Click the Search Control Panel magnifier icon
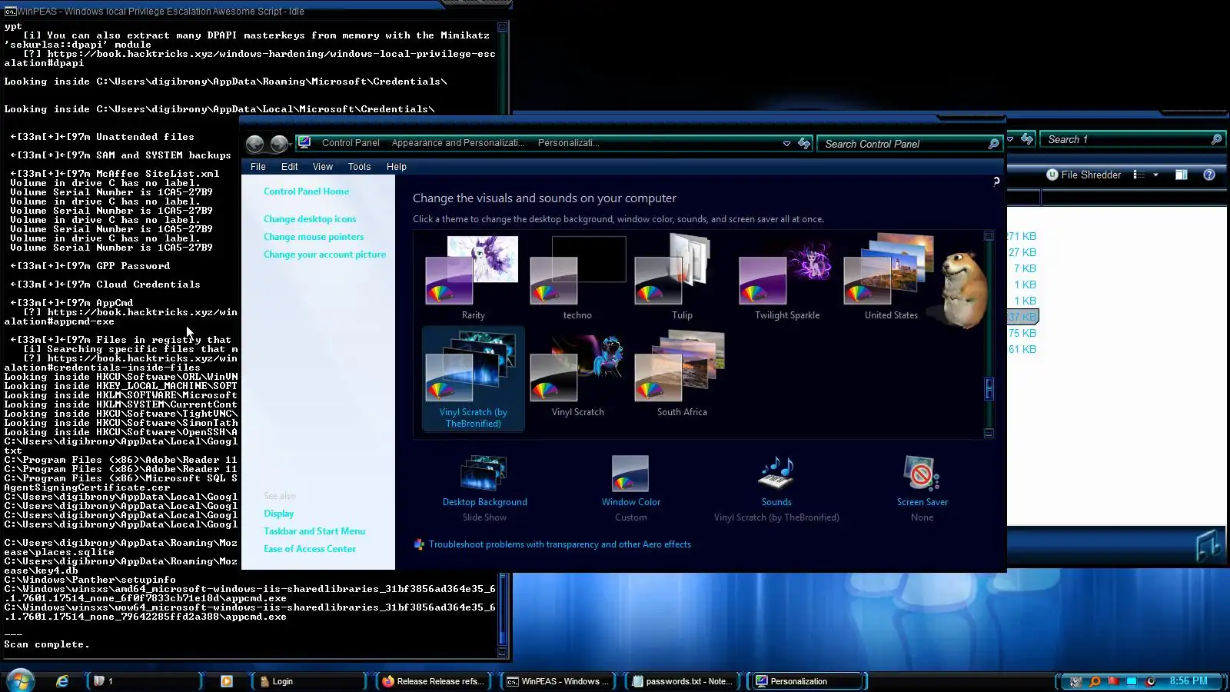 [x=993, y=144]
